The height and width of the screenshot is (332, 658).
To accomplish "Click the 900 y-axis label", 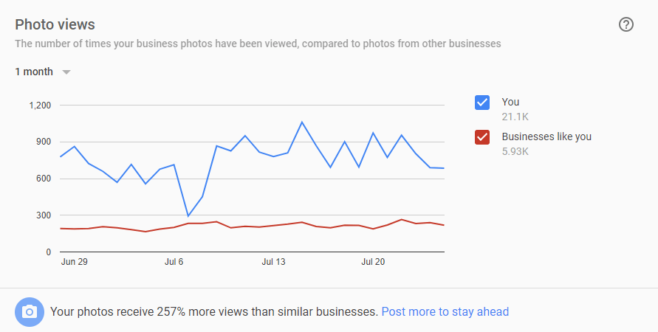I will 43,142.
